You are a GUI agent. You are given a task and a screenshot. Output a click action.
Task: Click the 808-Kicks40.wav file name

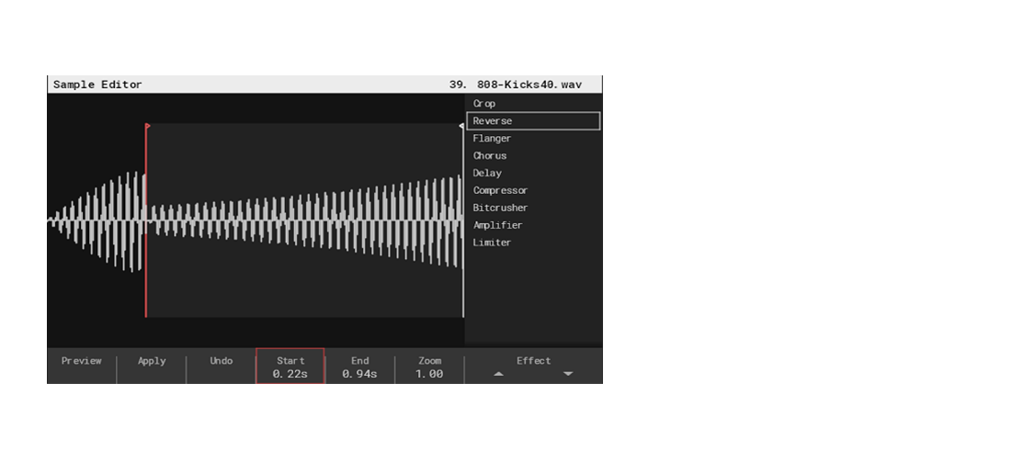coord(529,85)
